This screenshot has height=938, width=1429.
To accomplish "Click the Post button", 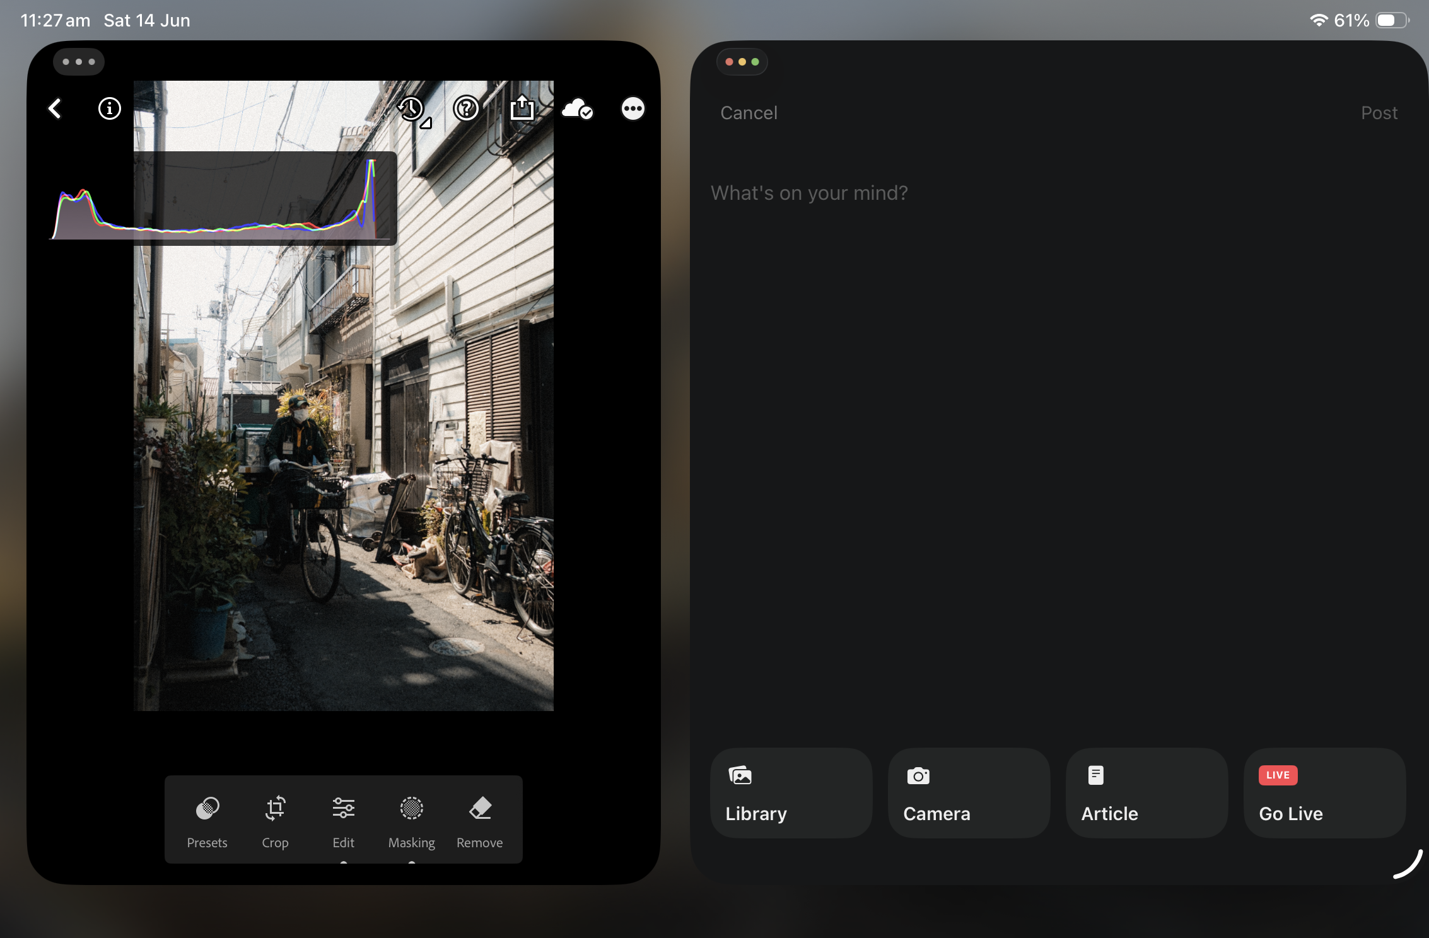I will [1379, 113].
